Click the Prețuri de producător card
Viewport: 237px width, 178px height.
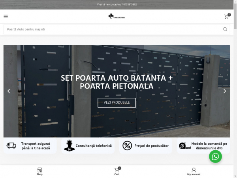click(145, 146)
